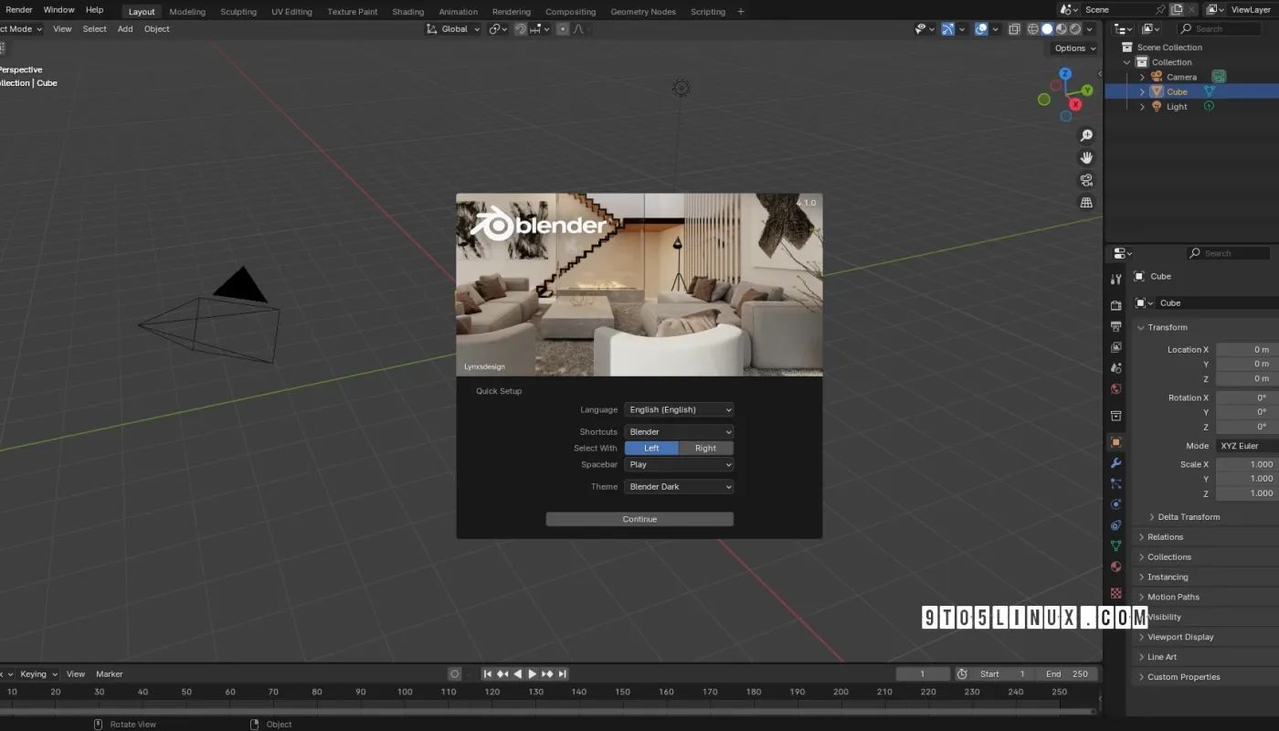Screen dimensions: 1279x731
Task: Open the Particles properties tab icon
Action: coord(1115,483)
